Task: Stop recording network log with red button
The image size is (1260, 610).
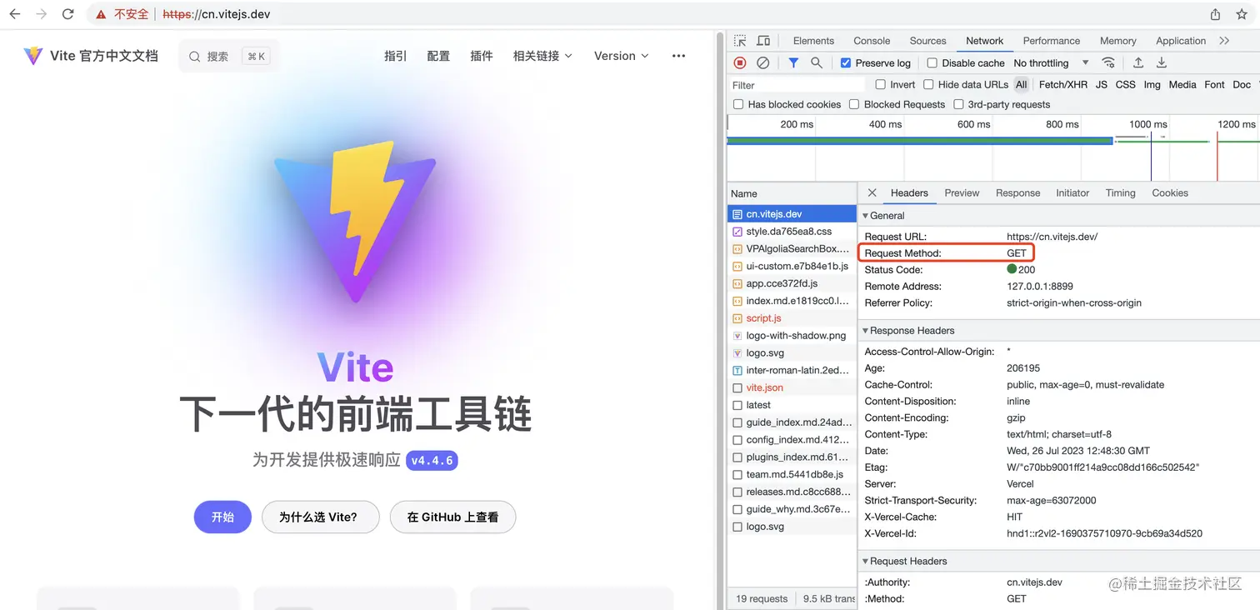Action: 740,62
